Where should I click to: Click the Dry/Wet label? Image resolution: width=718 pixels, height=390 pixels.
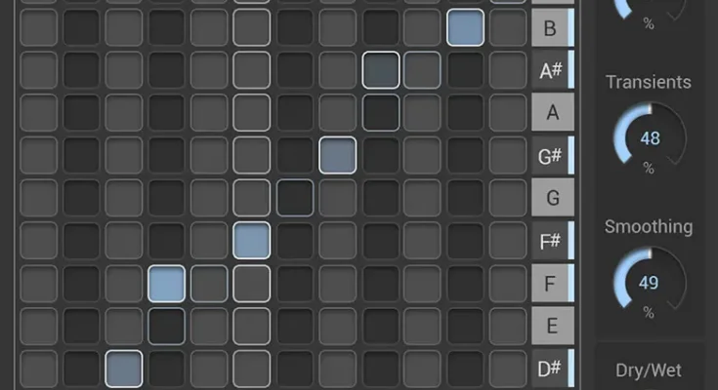click(649, 370)
